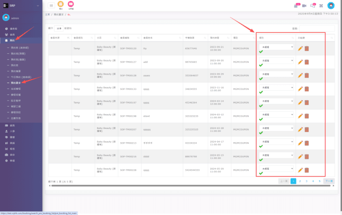The image size is (342, 215).
Task: Click the pencil edit icon for SOP-TM00120
Action: [300, 48]
